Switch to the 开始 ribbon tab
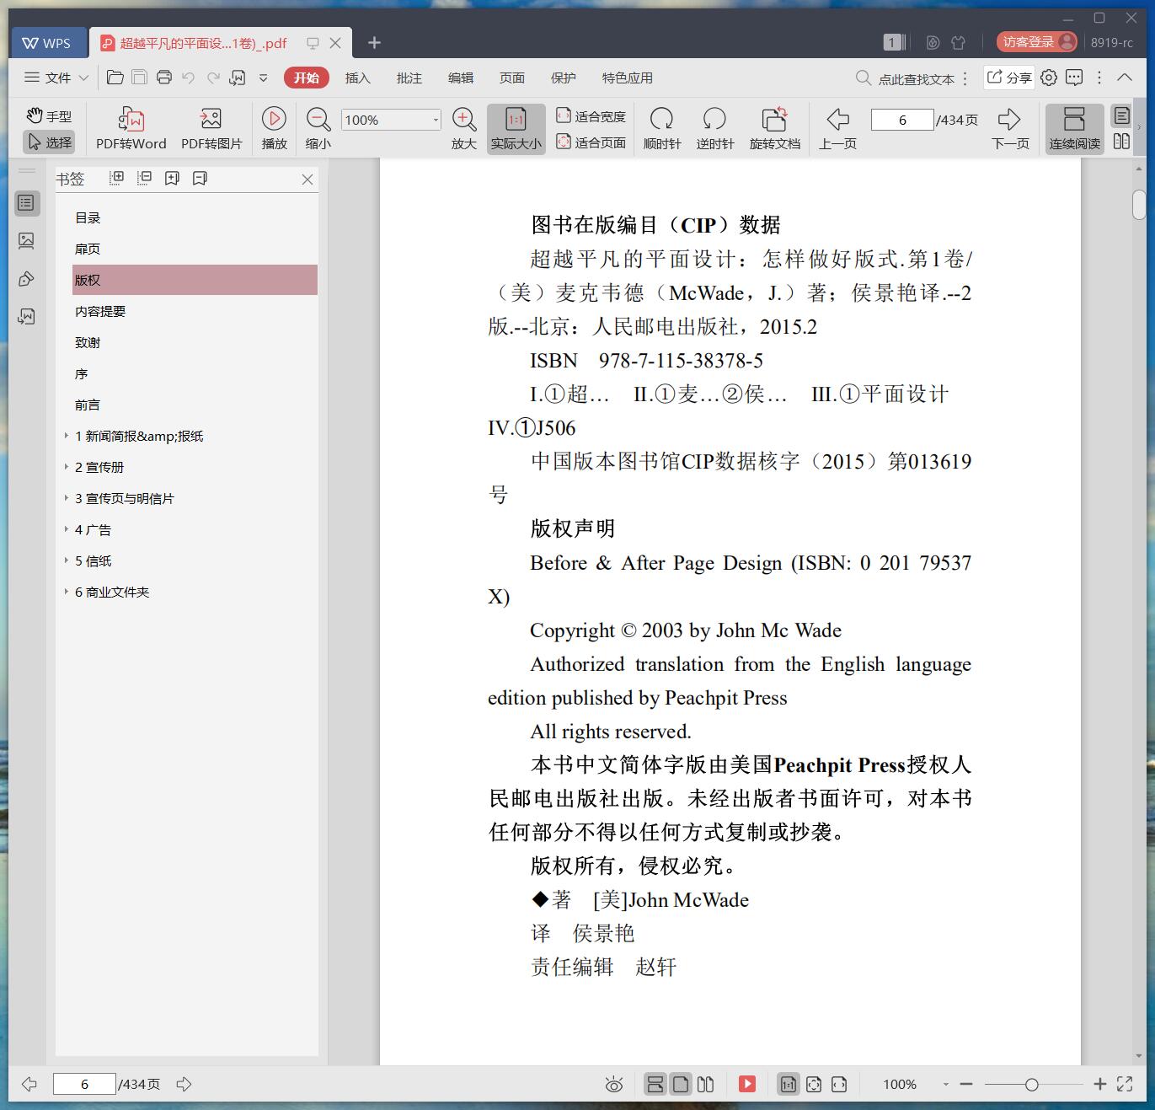 point(306,78)
